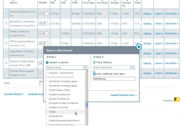Click the BlackRock weight input field
Screen dimensions: 181x129
point(43,24)
